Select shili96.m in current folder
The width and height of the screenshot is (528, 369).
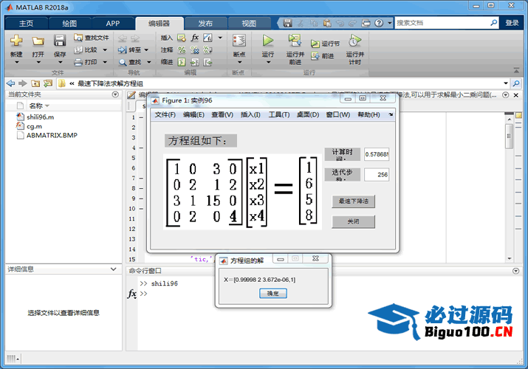(x=41, y=117)
